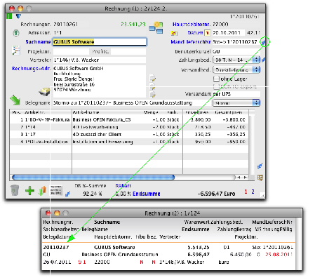
Task: Click the Versandart field 'per UPS'
Action: pyautogui.click(x=236, y=94)
